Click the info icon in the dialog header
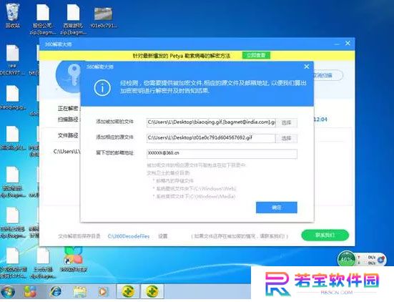Viewport: 394px width, 302px height. click(x=102, y=88)
